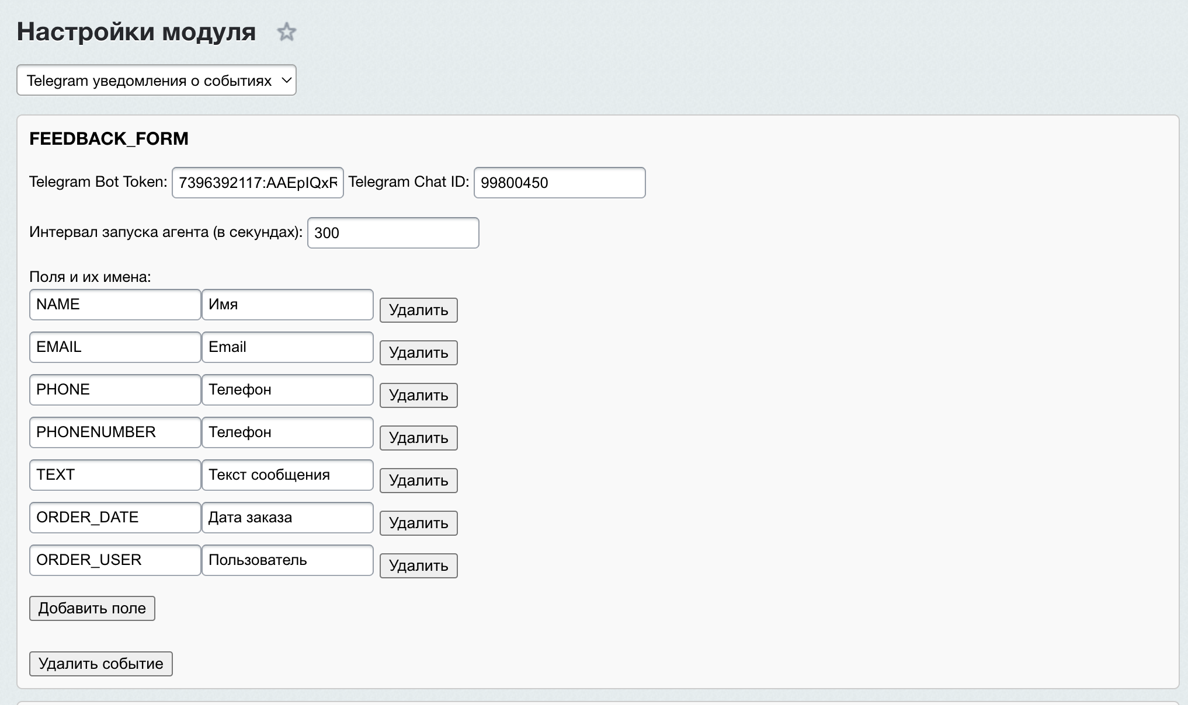Select the Текст сообщения label input
Image resolution: width=1188 pixels, height=705 pixels.
point(287,475)
